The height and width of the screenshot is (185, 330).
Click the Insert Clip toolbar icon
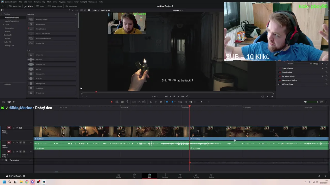click(x=134, y=102)
